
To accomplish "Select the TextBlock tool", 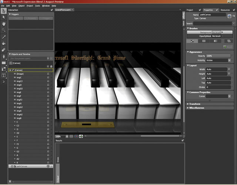I will tap(4, 75).
